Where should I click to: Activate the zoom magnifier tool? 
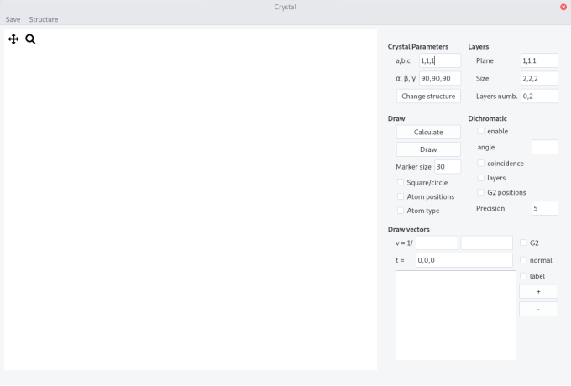point(30,39)
